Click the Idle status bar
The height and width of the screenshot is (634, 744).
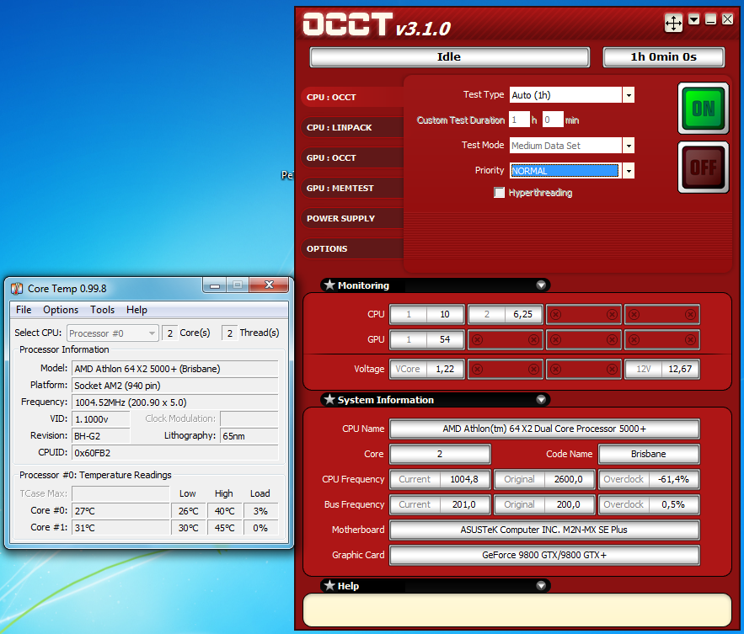coord(450,57)
